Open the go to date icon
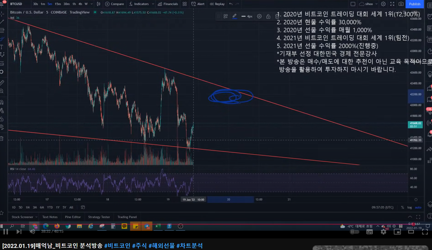This screenshot has width=432, height=250. tap(83, 207)
